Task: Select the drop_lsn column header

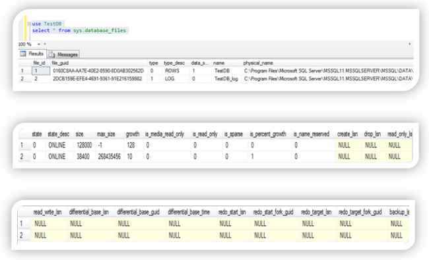Action: [x=372, y=134]
